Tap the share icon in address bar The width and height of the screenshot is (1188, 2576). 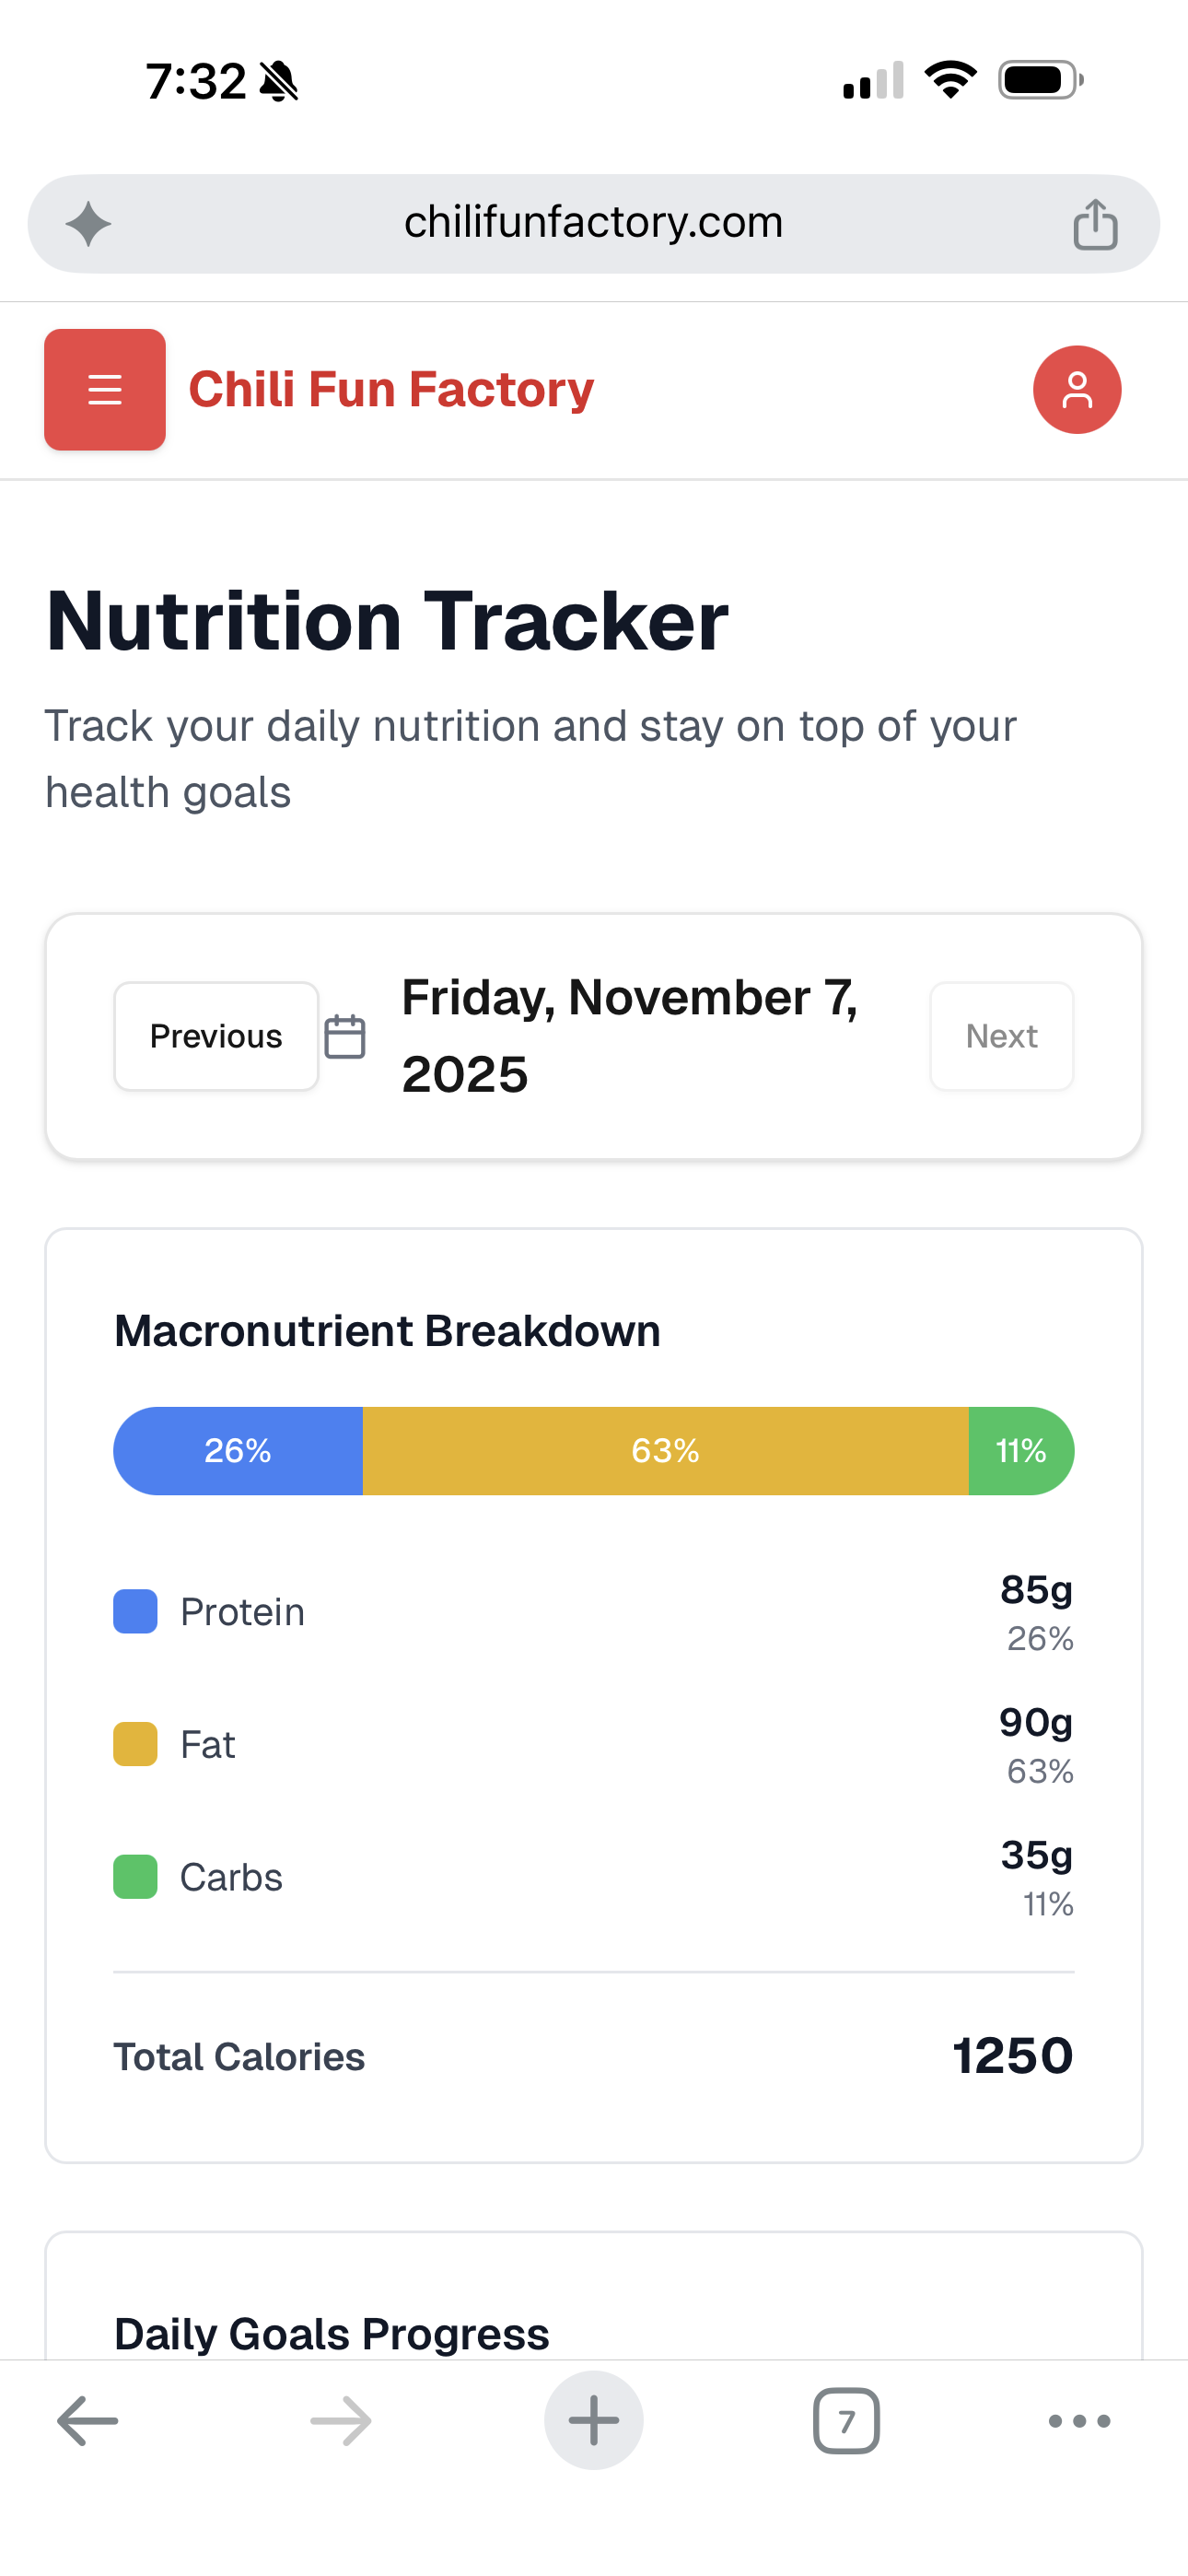pyautogui.click(x=1095, y=223)
